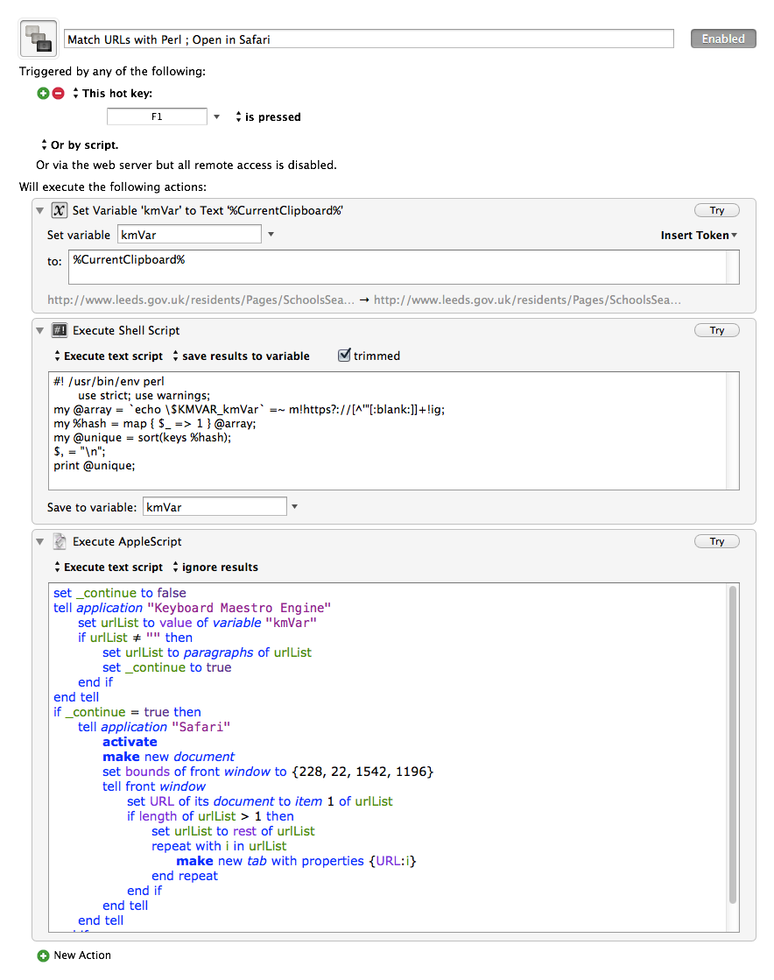Click the 'Execute Shell Script' action title
This screenshot has width=774, height=980.
tap(126, 331)
